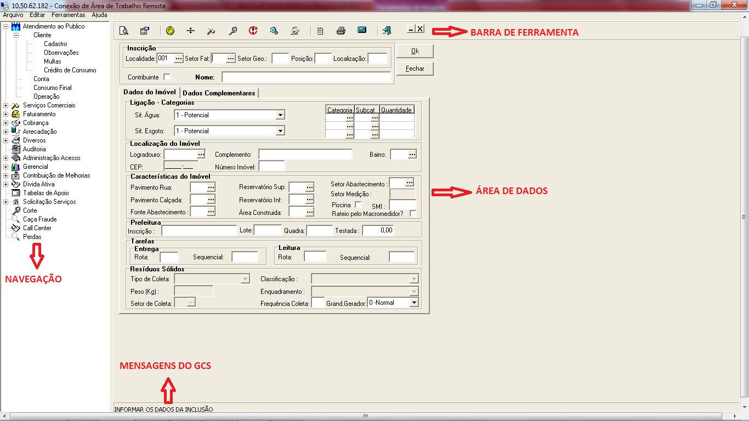Click the yellow coin toolbar icon
This screenshot has width=749, height=421.
170,31
